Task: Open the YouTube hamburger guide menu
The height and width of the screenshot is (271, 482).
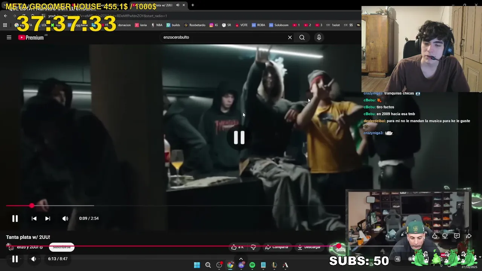Action: [9, 37]
